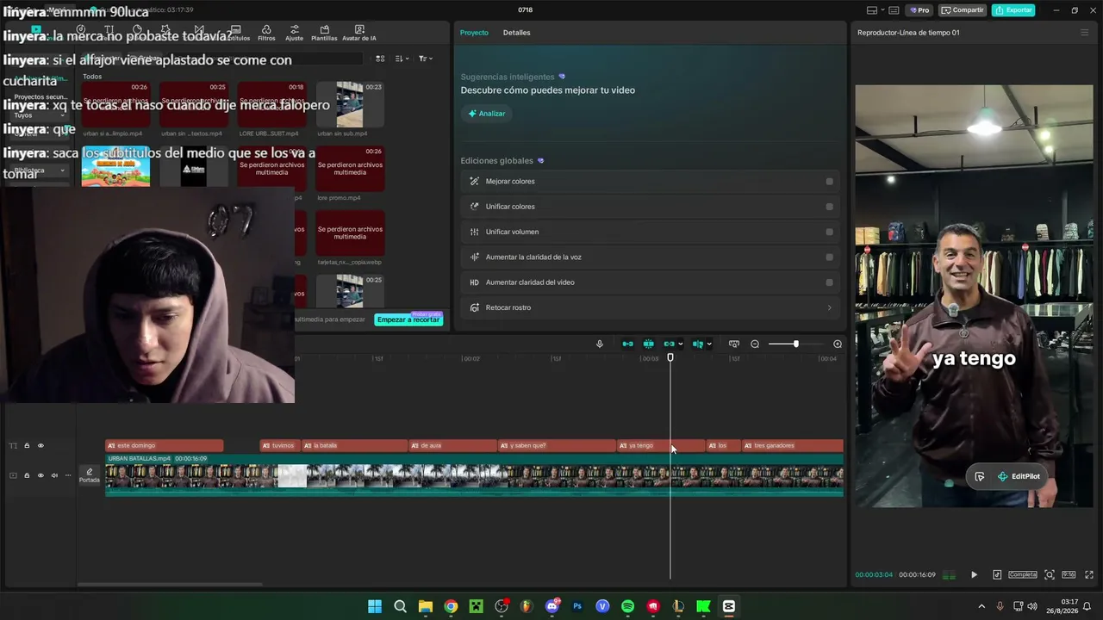Lock the main video track

click(x=27, y=475)
